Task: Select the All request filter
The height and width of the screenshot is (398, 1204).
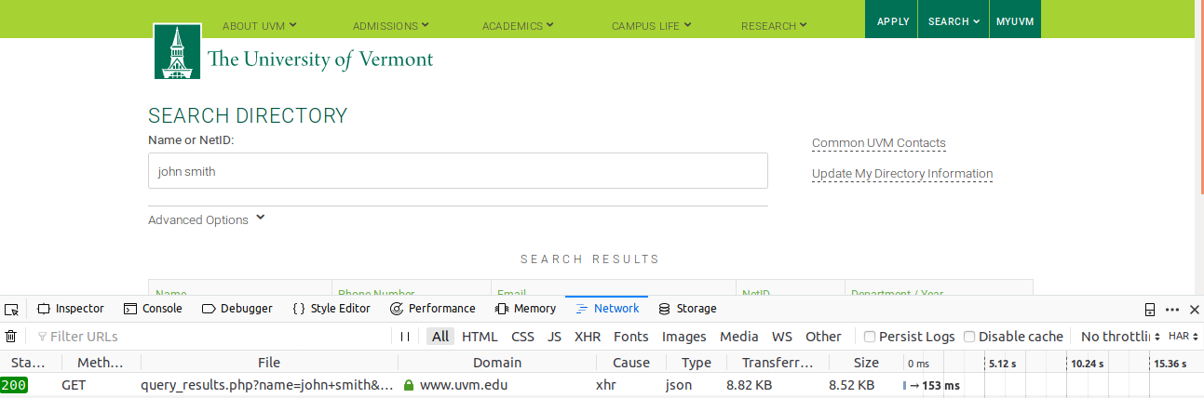Action: coord(440,337)
